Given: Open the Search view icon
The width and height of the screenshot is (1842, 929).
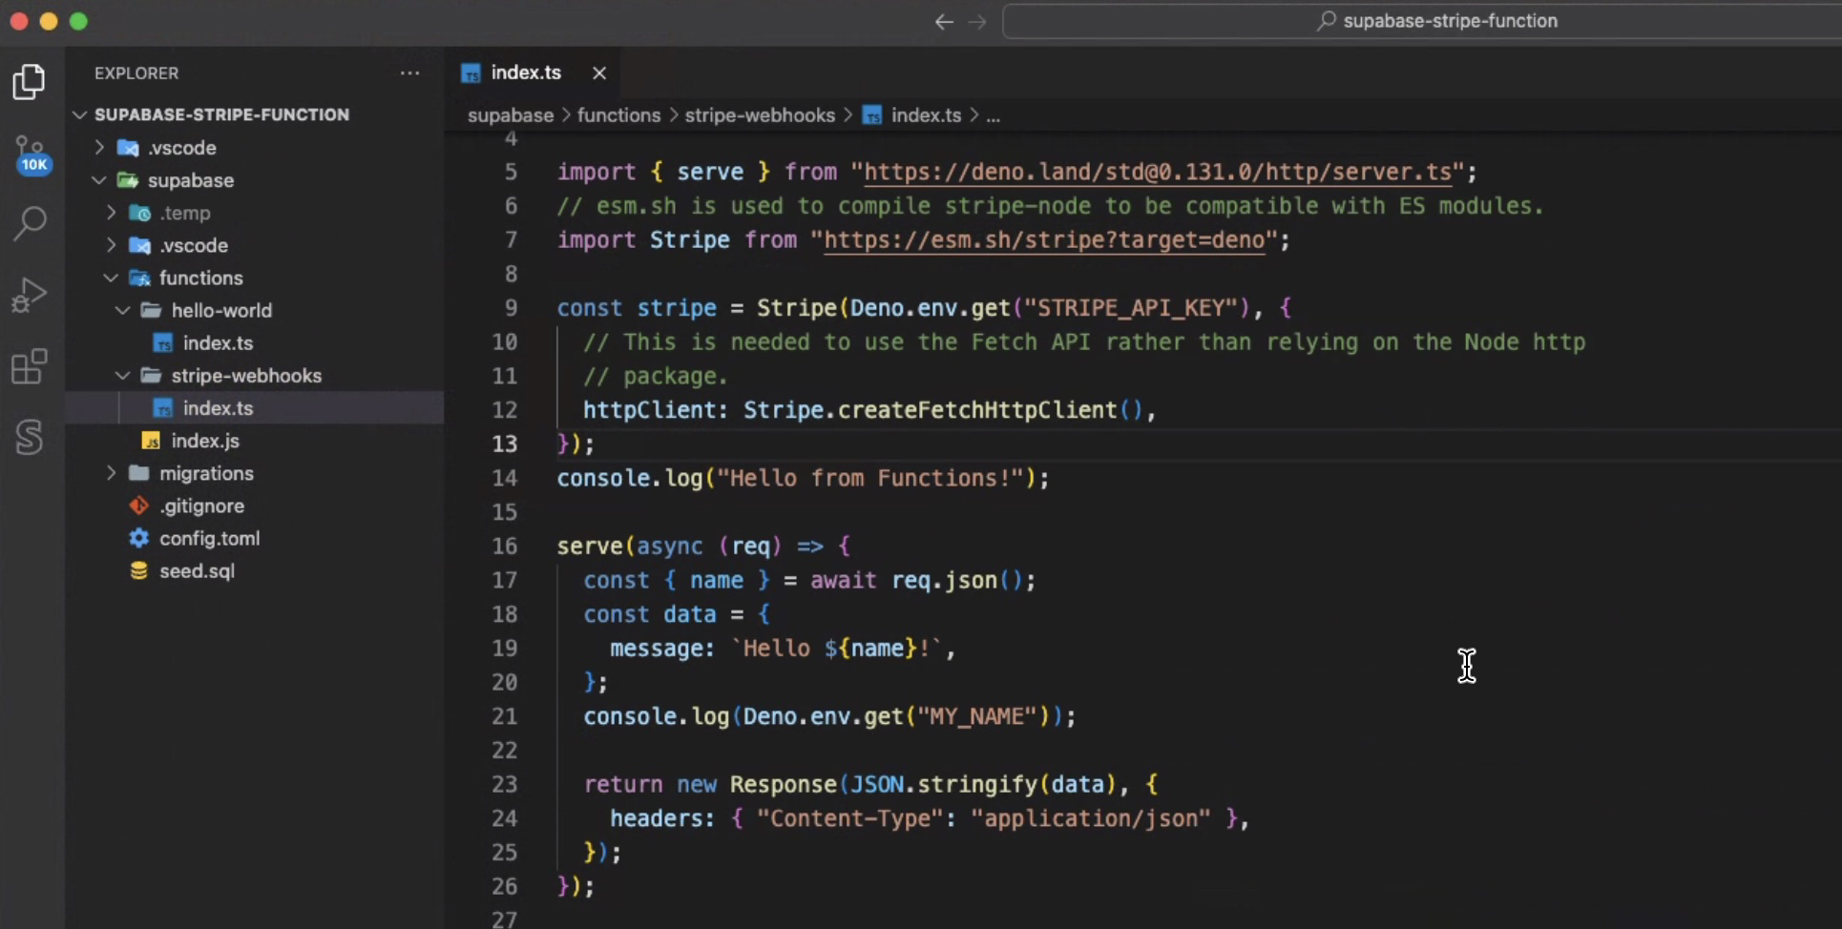Looking at the screenshot, I should point(30,224).
